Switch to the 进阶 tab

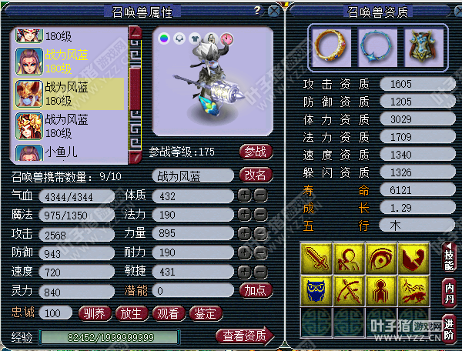449,329
